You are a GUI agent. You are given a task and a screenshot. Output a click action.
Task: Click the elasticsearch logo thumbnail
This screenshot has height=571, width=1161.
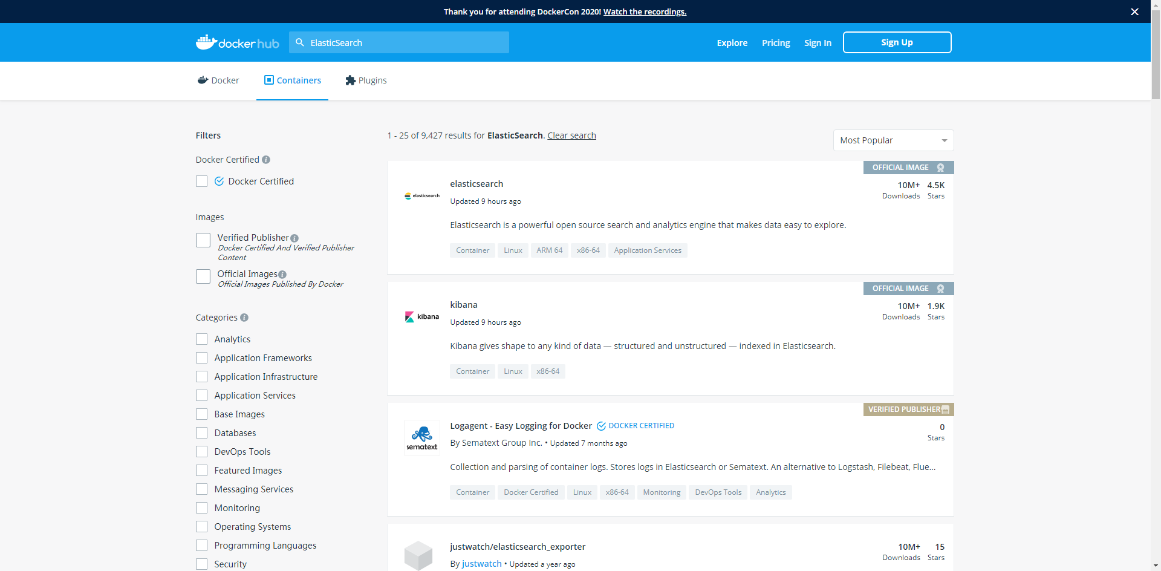422,196
